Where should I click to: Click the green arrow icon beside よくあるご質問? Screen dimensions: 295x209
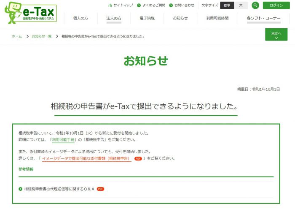[x=139, y=5]
